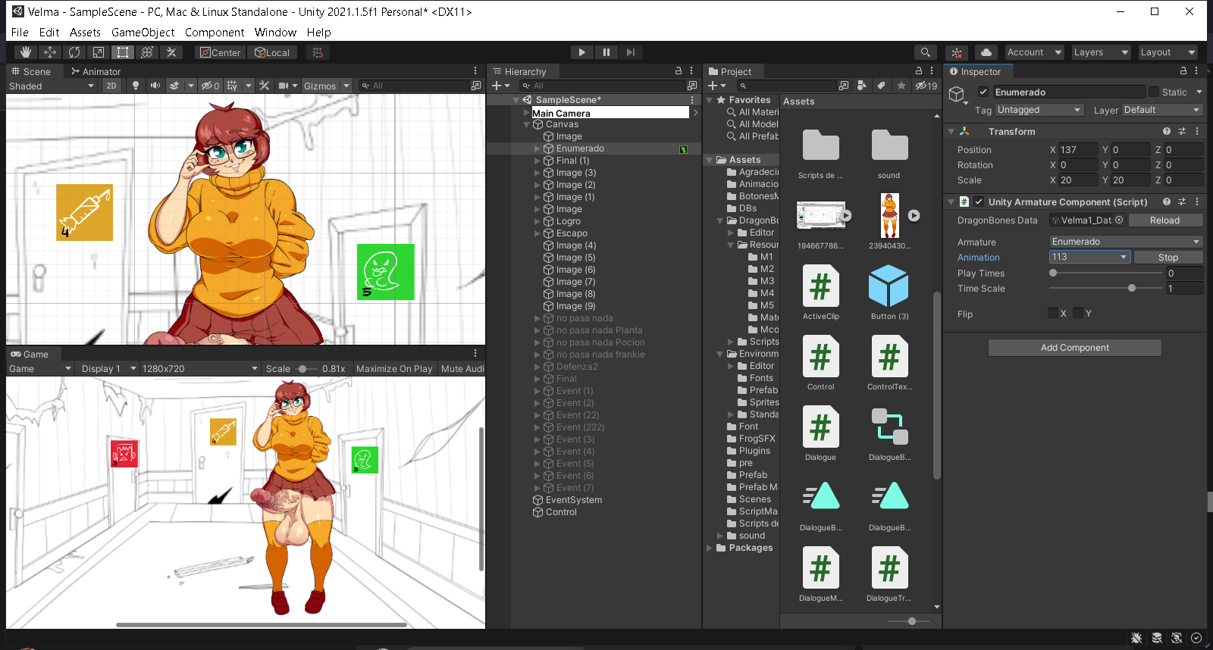Search by label in Project panel
The height and width of the screenshot is (650, 1213).
tap(881, 86)
